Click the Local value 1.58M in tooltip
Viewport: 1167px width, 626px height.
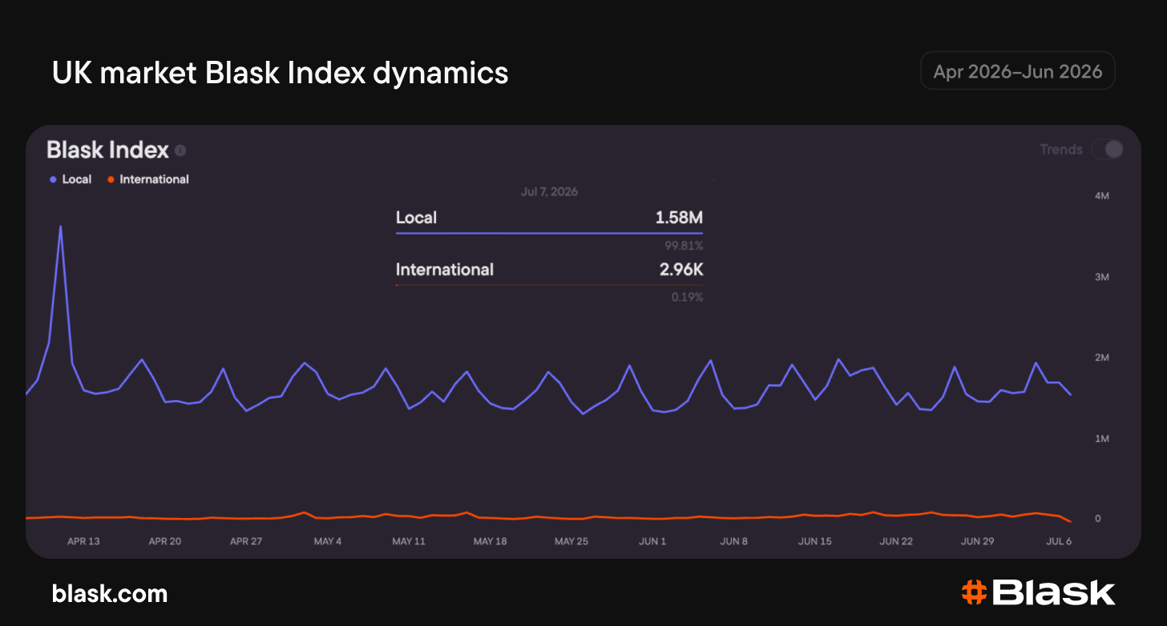(679, 218)
